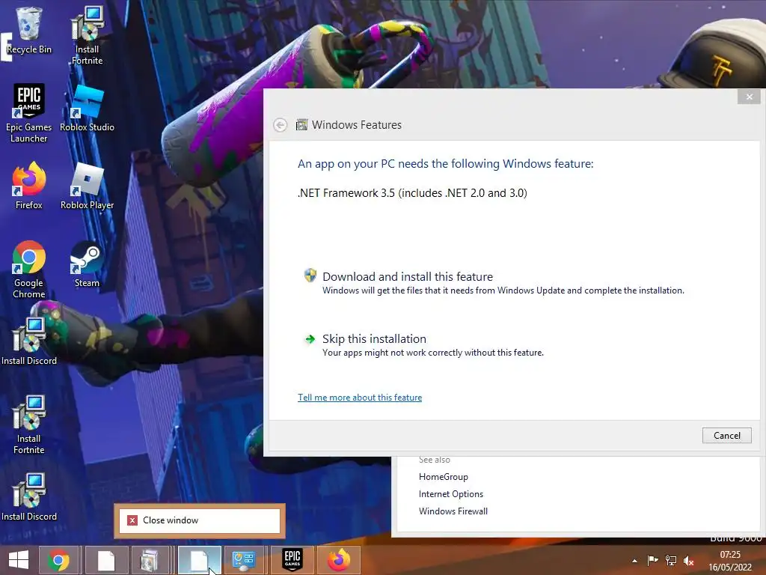Launch Firefox desktop shortcut
Viewport: 766px width, 575px height.
click(x=29, y=186)
